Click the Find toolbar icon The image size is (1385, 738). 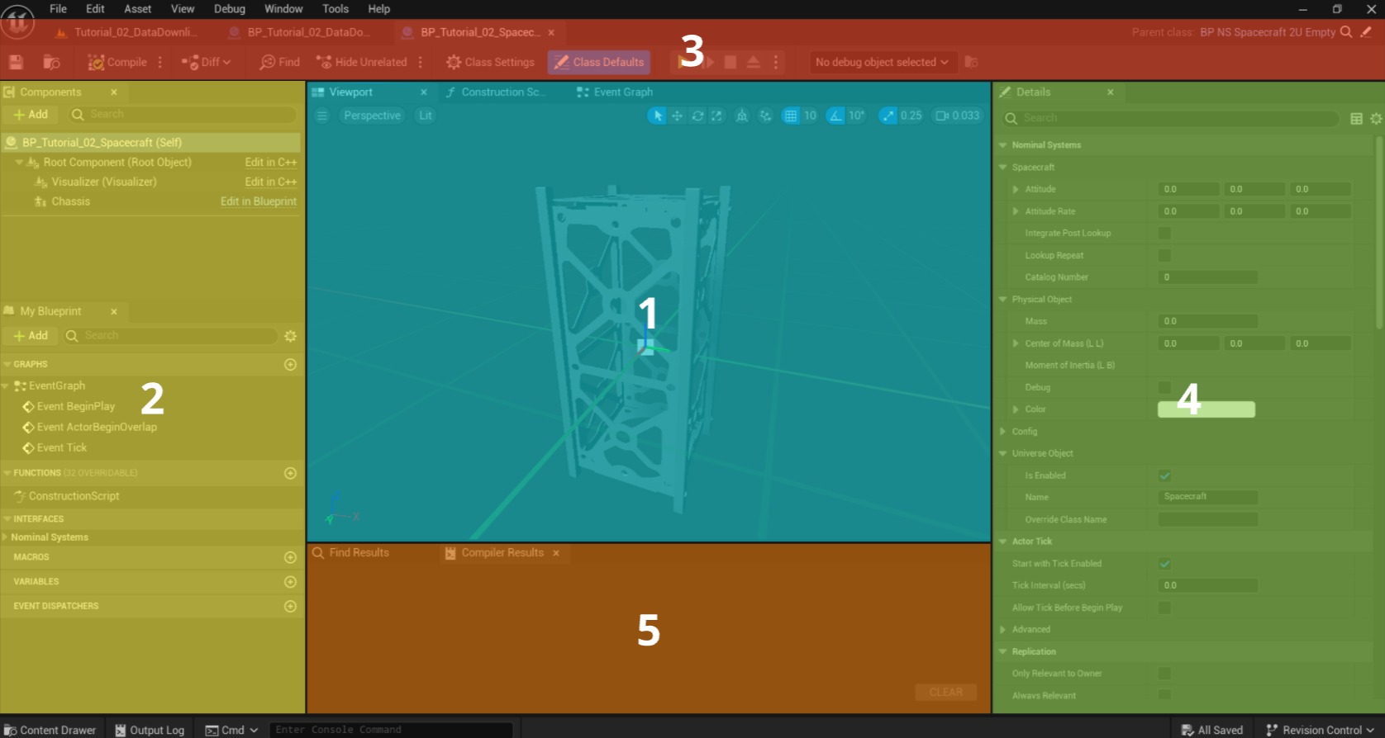(x=279, y=62)
